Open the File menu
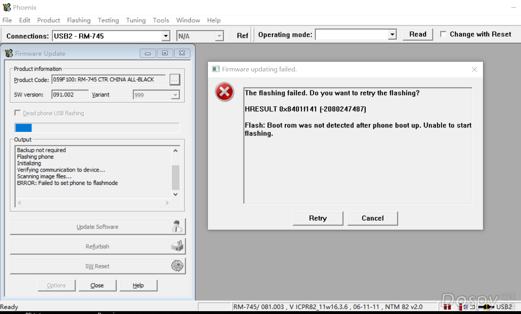The width and height of the screenshot is (521, 314). [x=7, y=20]
